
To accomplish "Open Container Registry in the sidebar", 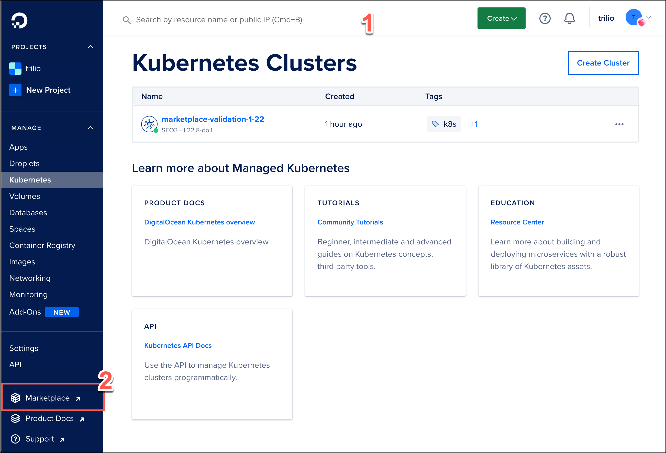I will pos(42,245).
